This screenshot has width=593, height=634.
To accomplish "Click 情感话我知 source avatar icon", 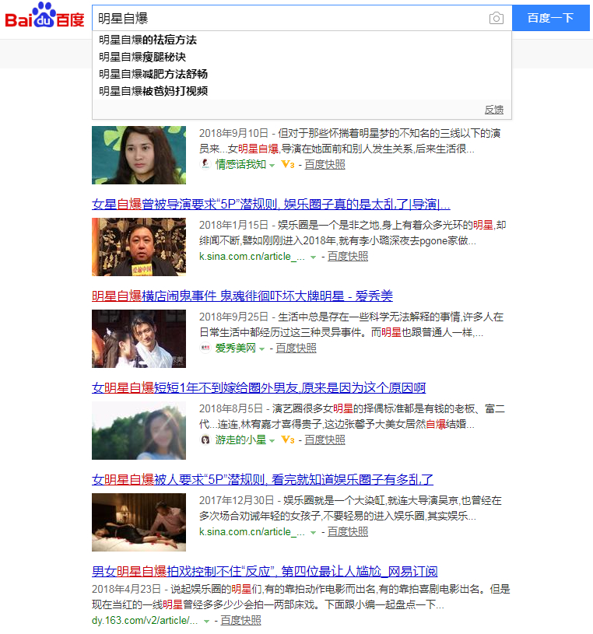I will pos(205,164).
